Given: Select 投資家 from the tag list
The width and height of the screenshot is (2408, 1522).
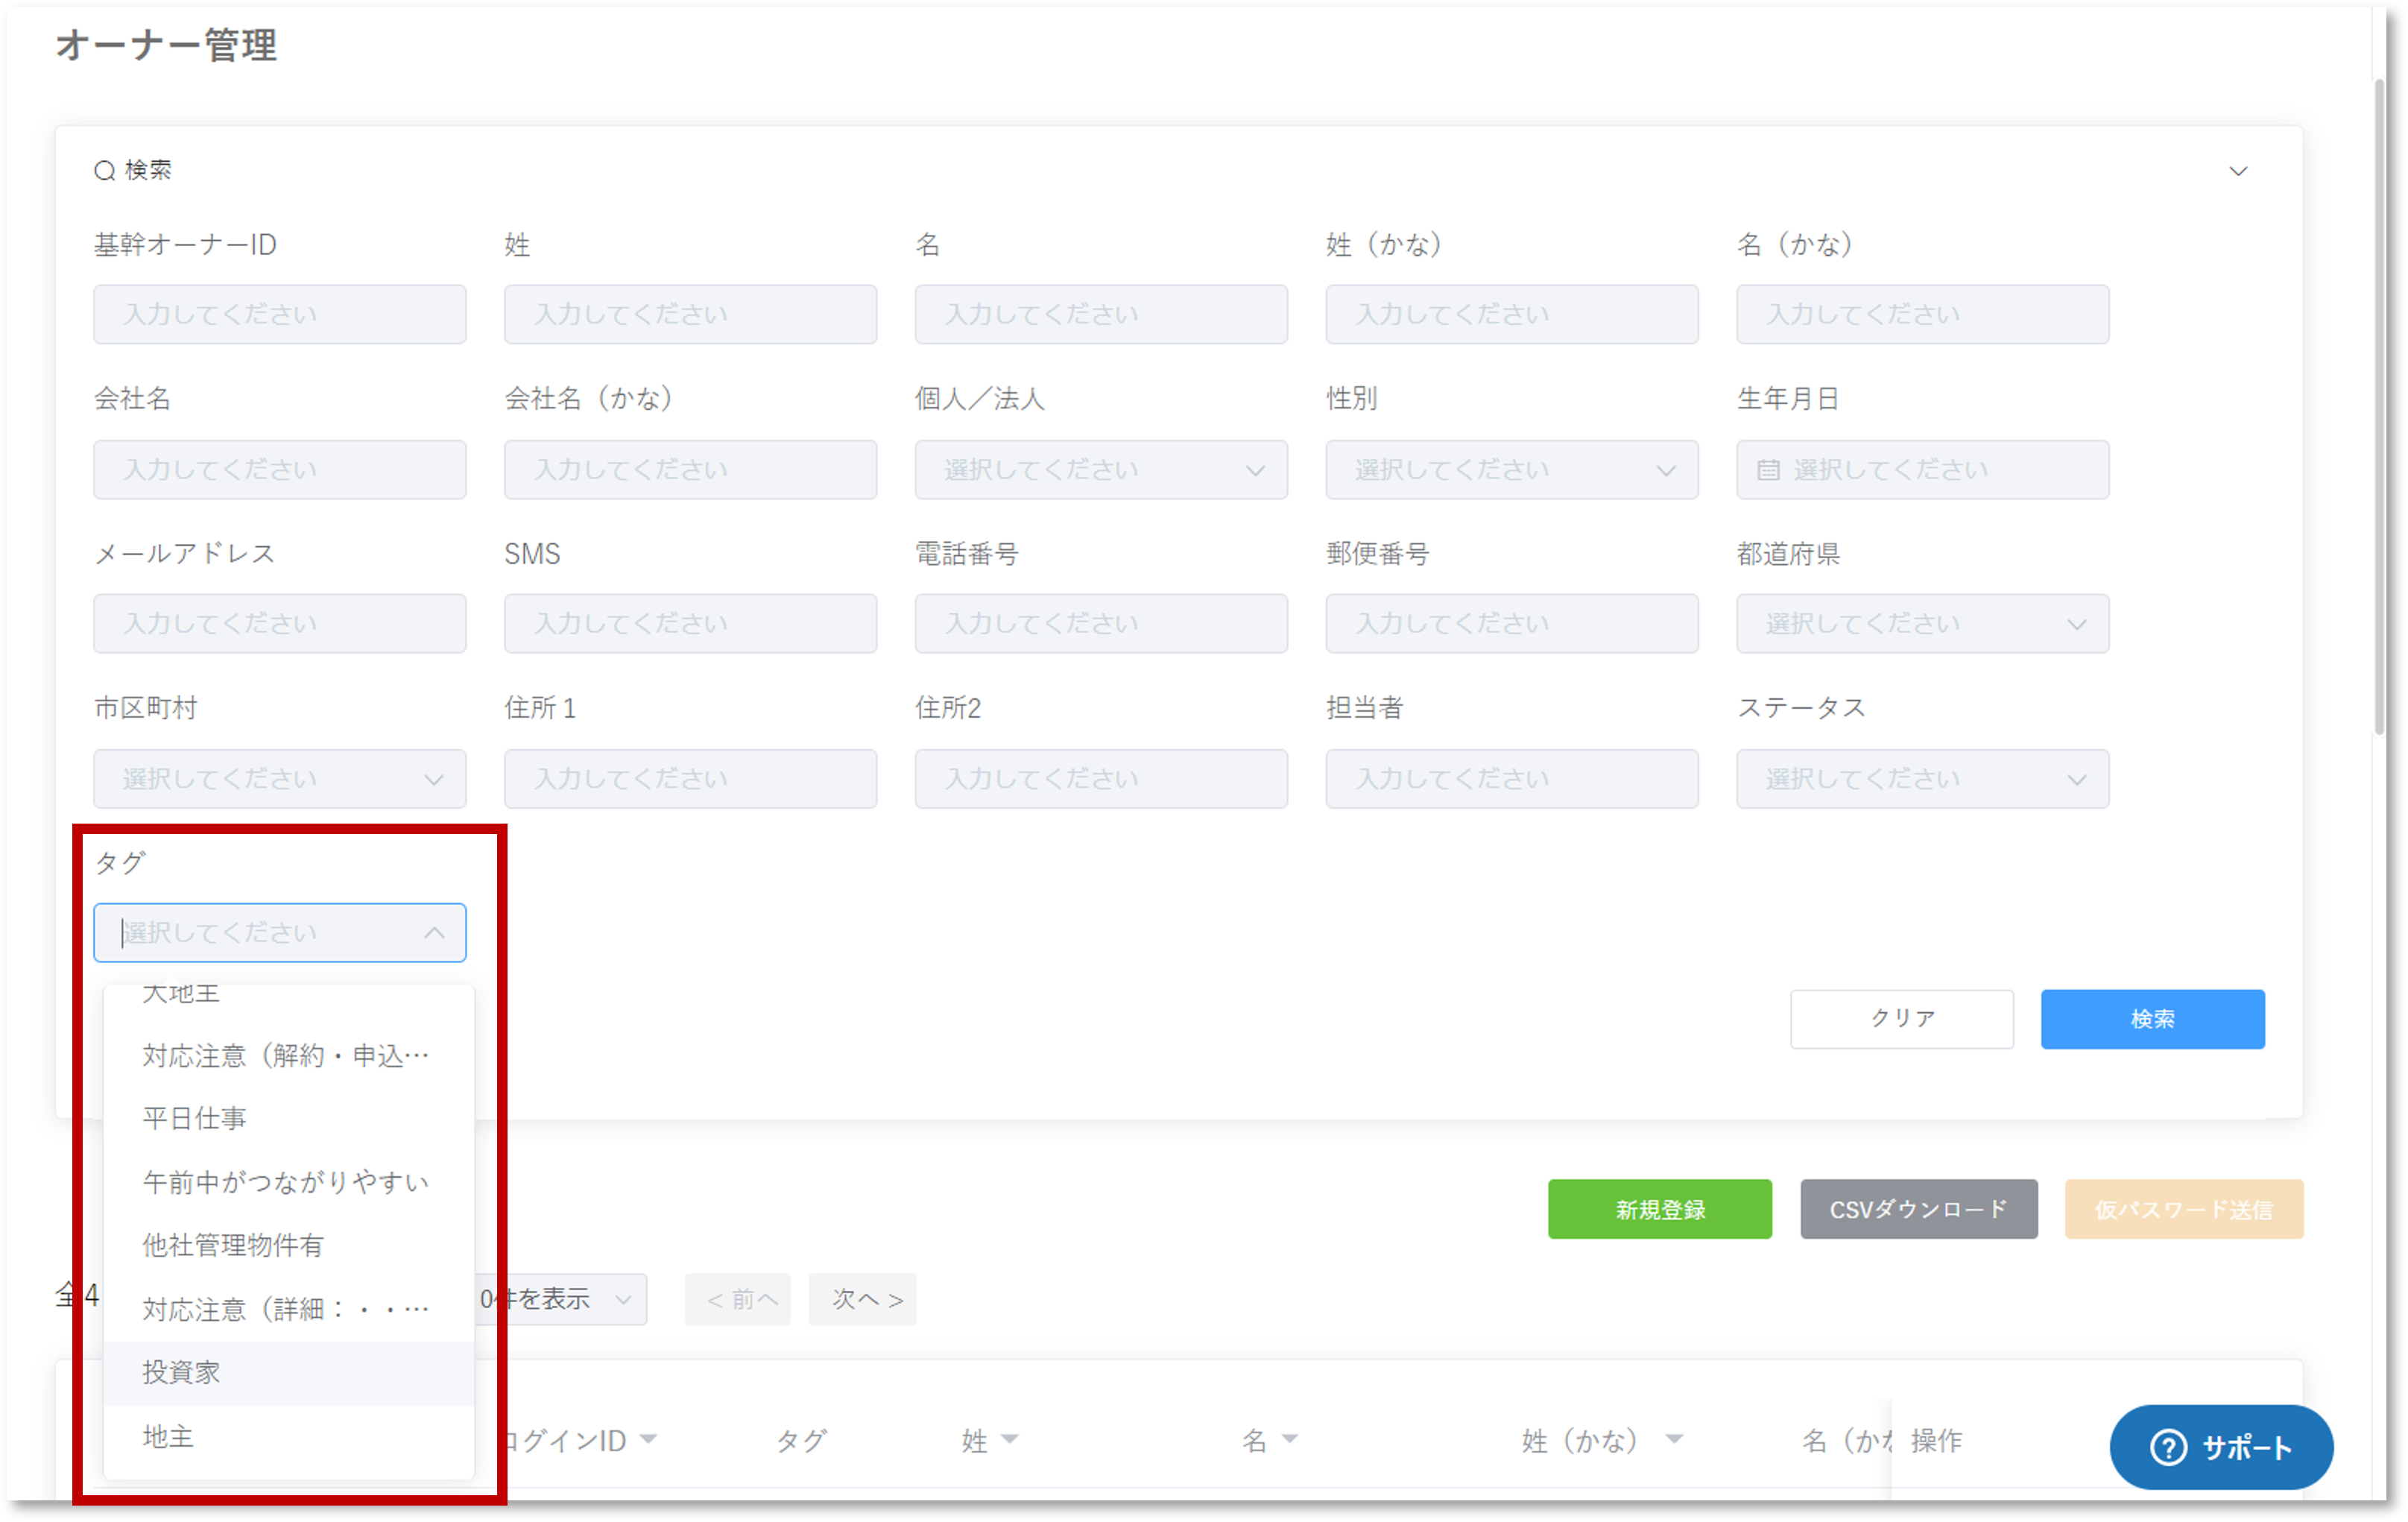Looking at the screenshot, I should pos(181,1372).
